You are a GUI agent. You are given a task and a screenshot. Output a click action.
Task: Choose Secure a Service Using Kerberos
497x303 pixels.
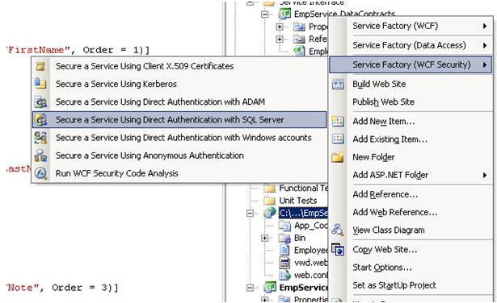click(179, 84)
